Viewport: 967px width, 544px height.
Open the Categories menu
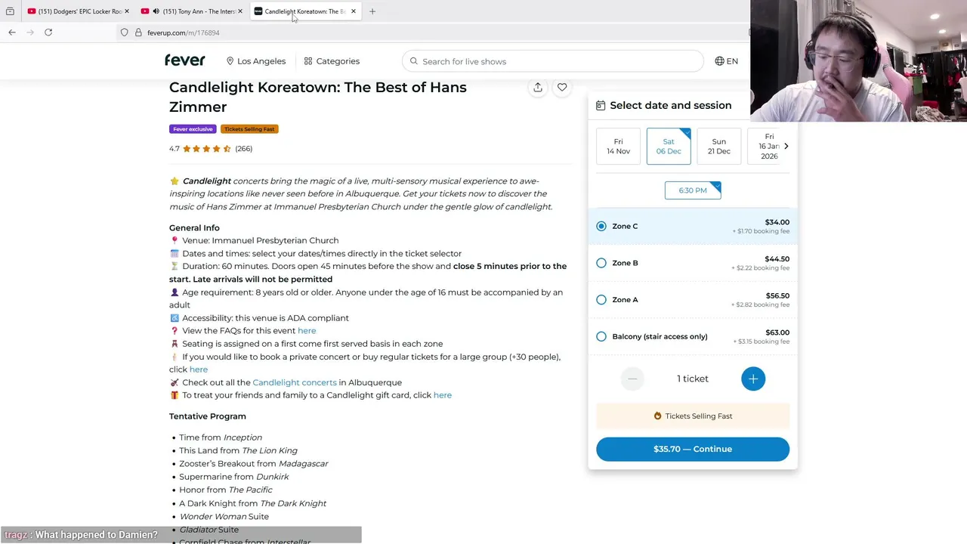pyautogui.click(x=332, y=61)
